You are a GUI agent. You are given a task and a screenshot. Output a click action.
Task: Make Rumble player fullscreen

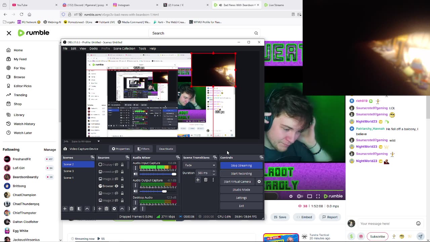(318, 196)
